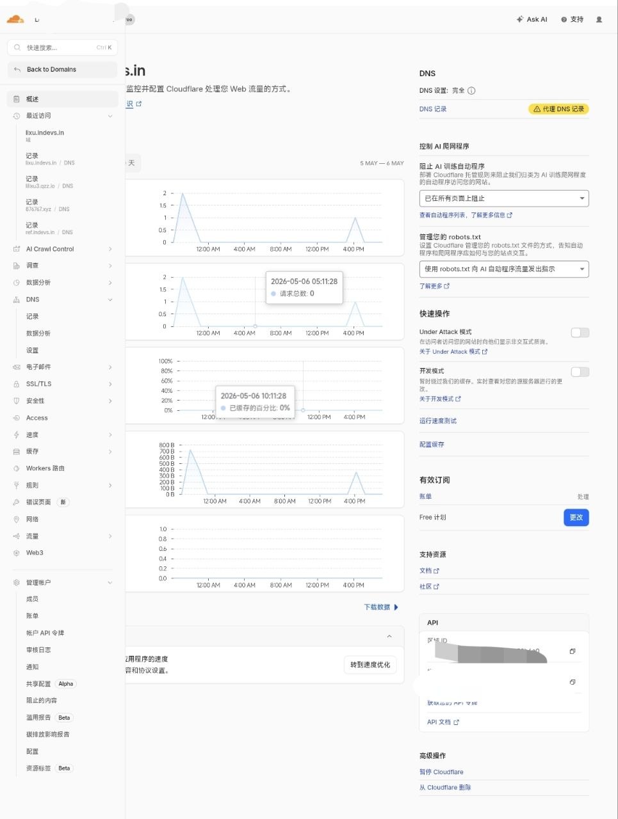Open API 文档 link

tap(443, 722)
